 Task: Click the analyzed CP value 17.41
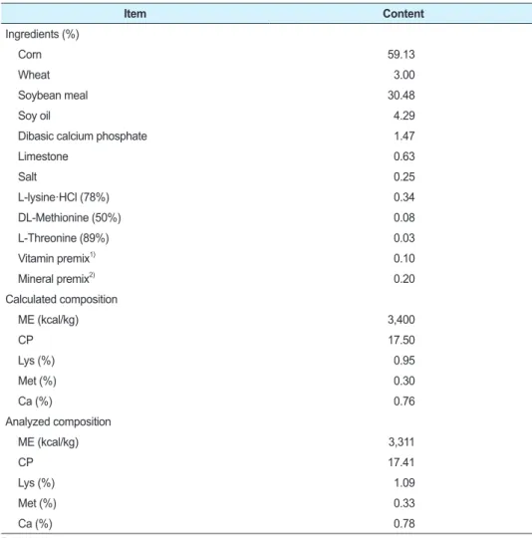tap(401, 462)
